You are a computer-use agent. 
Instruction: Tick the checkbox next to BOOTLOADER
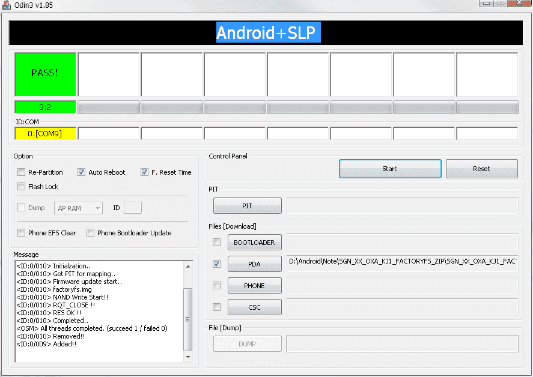click(216, 242)
